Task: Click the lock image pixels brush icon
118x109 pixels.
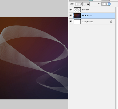Action: (x=81, y=4)
